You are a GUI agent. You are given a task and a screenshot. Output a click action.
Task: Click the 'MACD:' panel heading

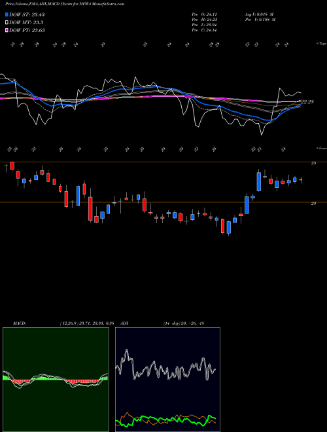click(x=20, y=323)
